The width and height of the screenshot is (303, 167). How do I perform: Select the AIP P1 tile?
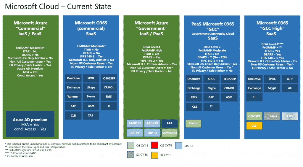coord(135,133)
